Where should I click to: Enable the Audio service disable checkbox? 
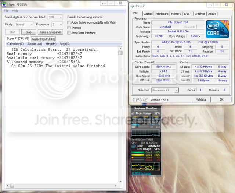point(69,22)
